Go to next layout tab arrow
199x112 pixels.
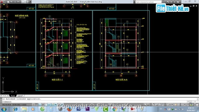point(6,96)
